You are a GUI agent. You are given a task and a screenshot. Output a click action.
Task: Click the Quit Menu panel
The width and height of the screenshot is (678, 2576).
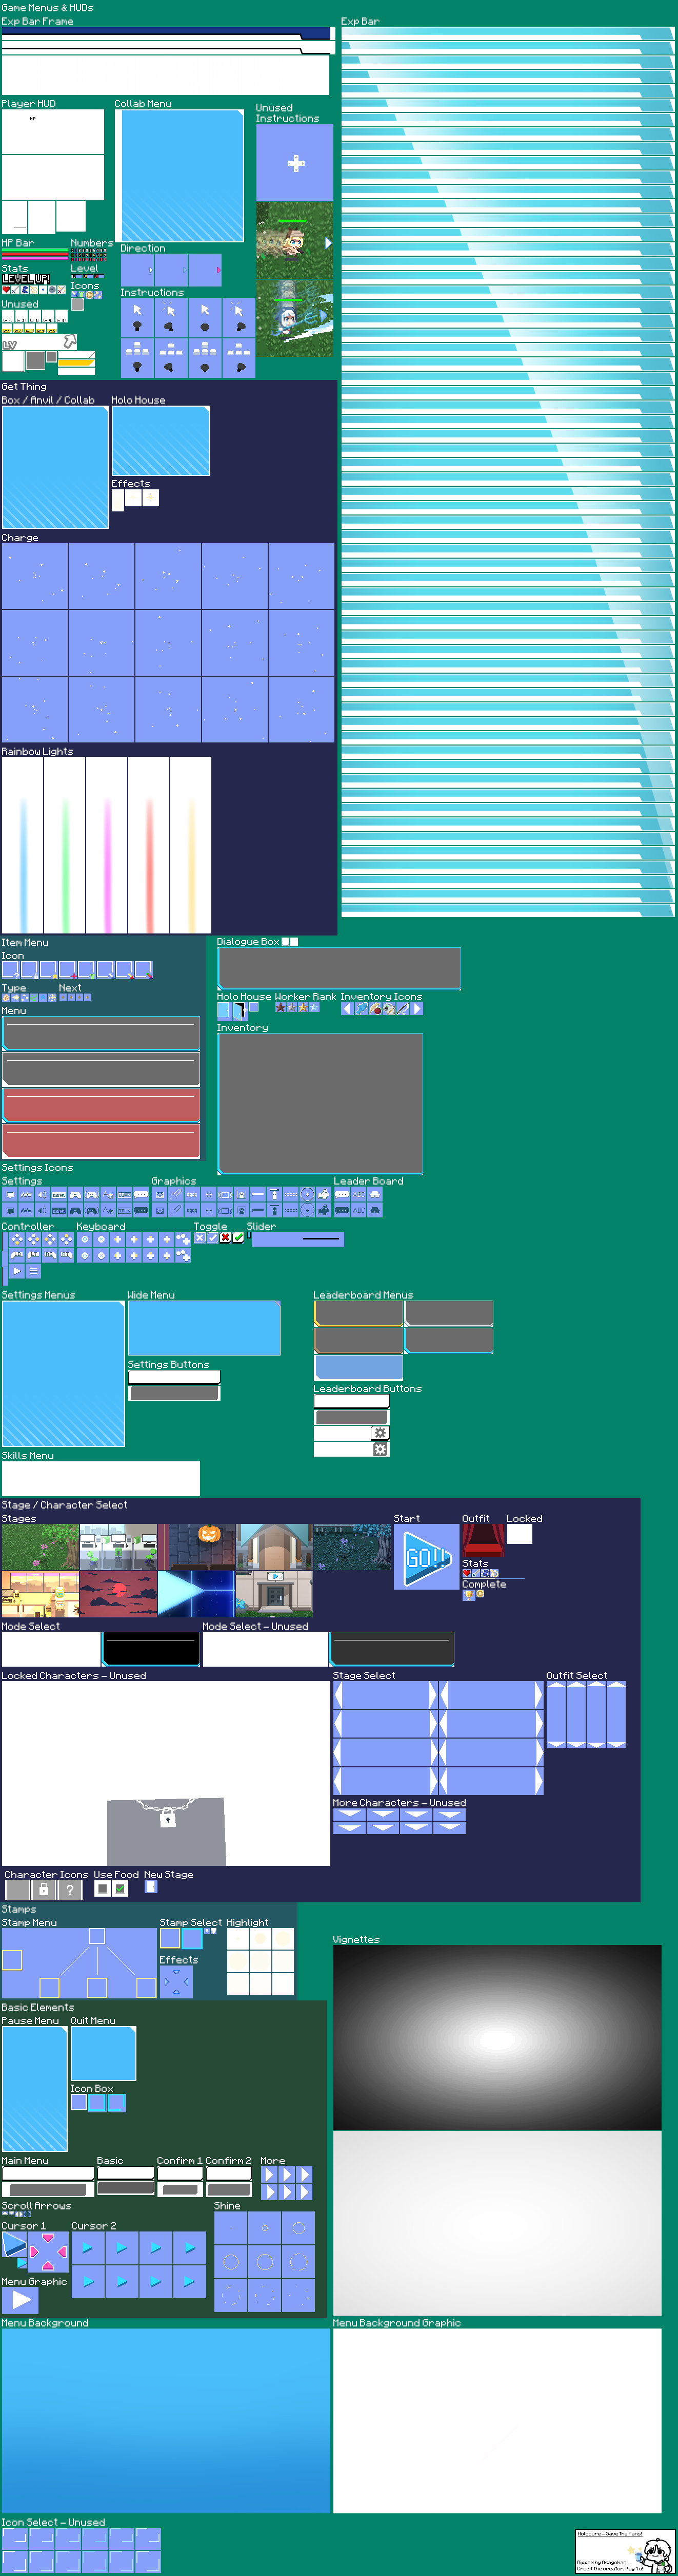click(x=103, y=2053)
